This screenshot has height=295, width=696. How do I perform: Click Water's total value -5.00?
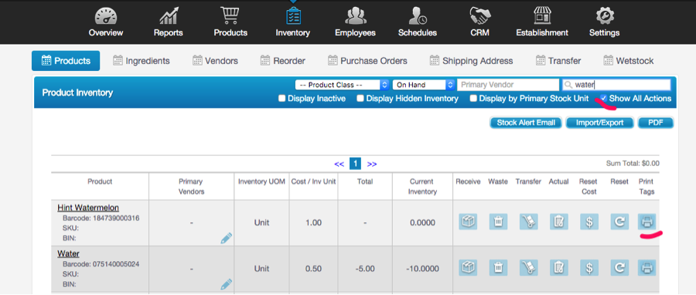pyautogui.click(x=365, y=269)
